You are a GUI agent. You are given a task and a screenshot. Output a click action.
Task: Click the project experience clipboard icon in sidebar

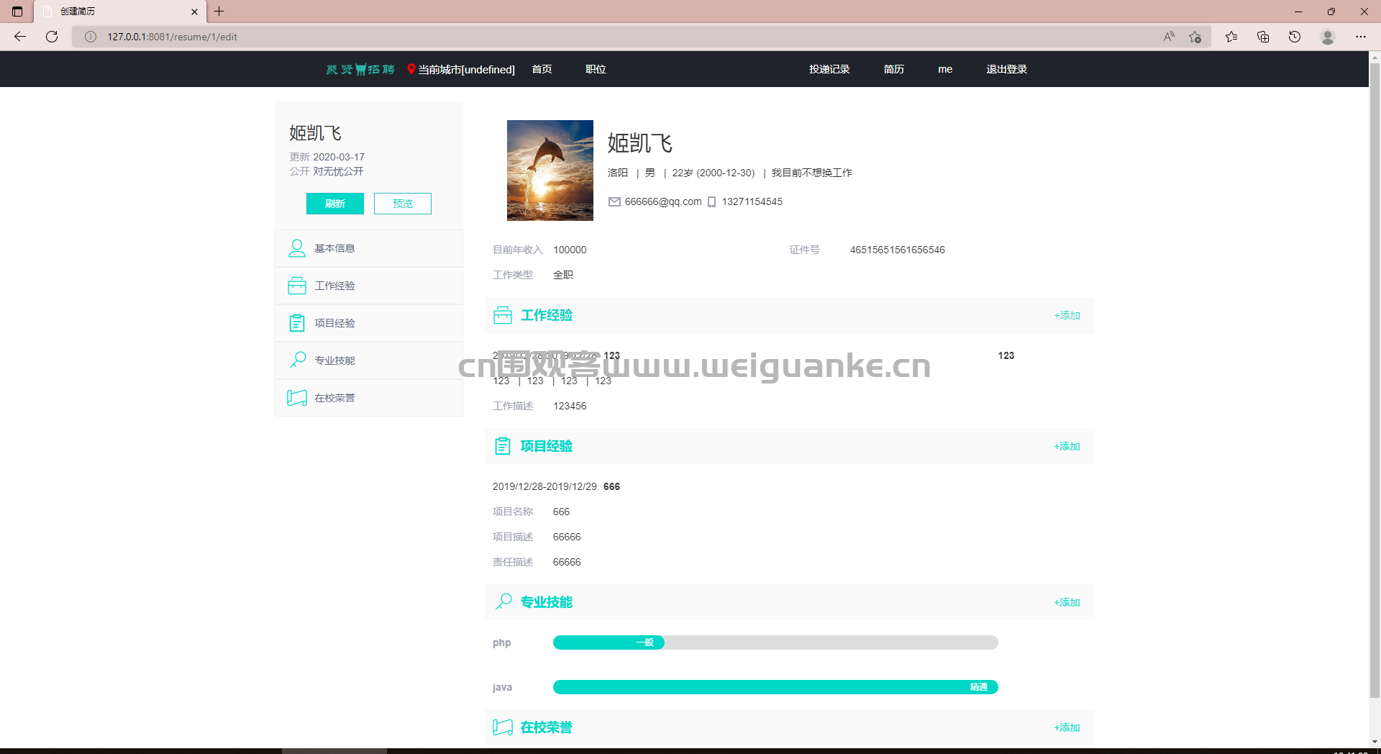[297, 323]
